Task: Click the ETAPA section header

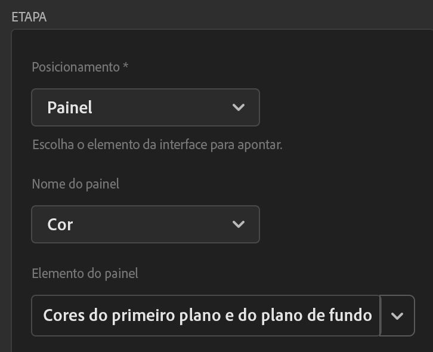Action: [29, 17]
